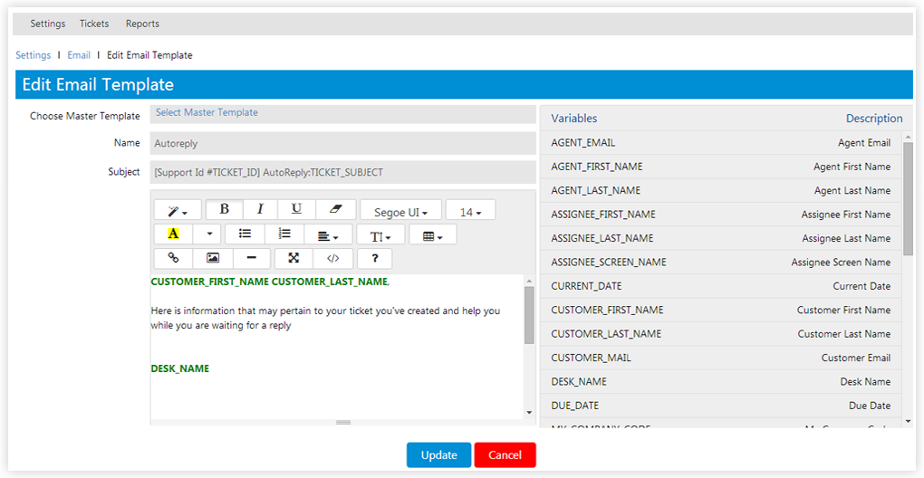The width and height of the screenshot is (924, 478).
Task: Open Reports menu in top bar
Action: [142, 24]
